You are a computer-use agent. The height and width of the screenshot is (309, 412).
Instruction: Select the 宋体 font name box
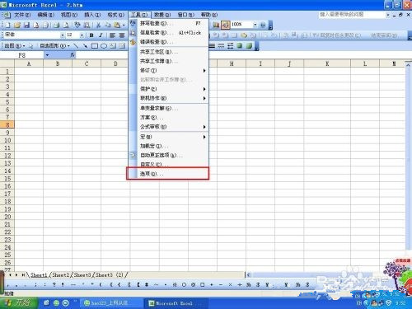[32, 35]
